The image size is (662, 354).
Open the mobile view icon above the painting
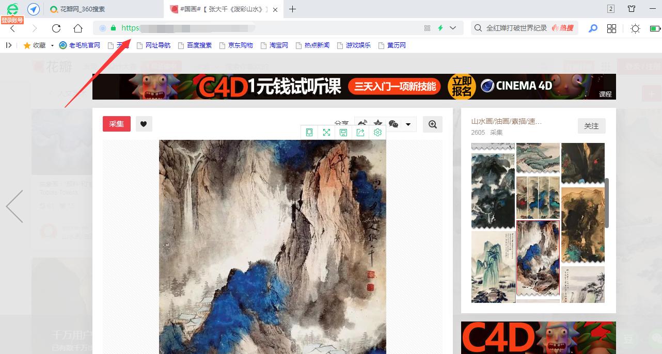[x=309, y=132]
